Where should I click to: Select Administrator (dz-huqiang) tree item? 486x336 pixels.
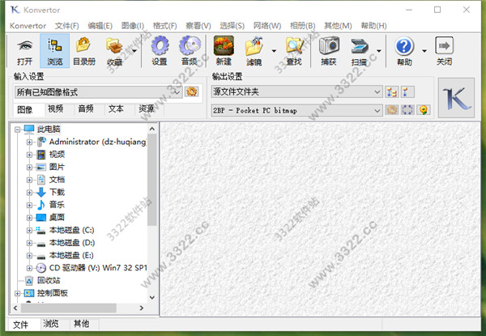98,142
